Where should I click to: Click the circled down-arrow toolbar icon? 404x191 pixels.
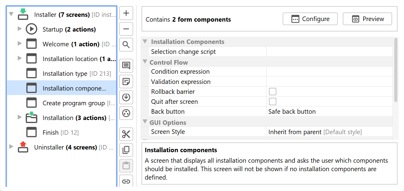pyautogui.click(x=126, y=97)
